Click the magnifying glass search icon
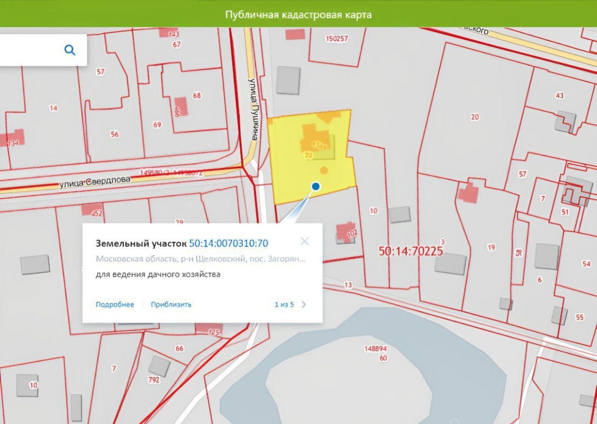Screen dimensions: 597x424 tap(70, 50)
